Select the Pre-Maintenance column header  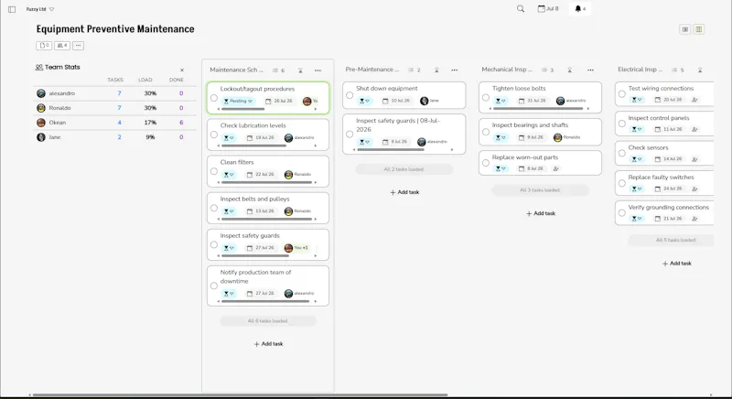(x=372, y=70)
